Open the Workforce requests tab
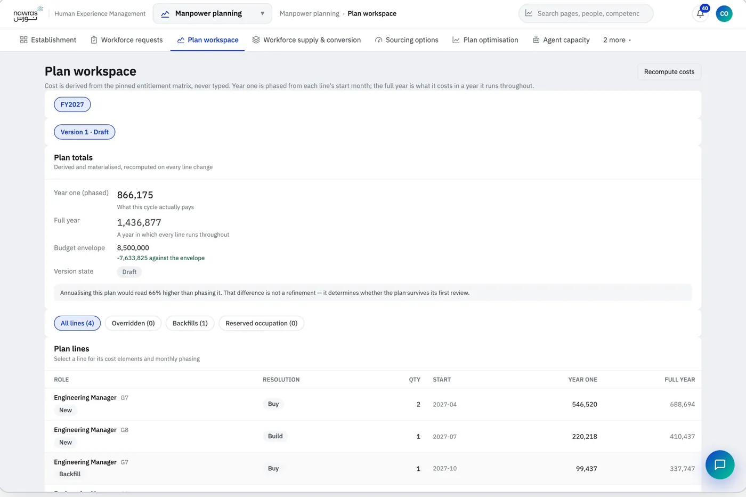Viewport: 746px width, 497px height. 126,40
